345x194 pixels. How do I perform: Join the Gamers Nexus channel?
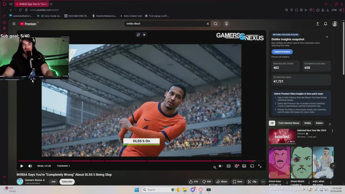53,182
